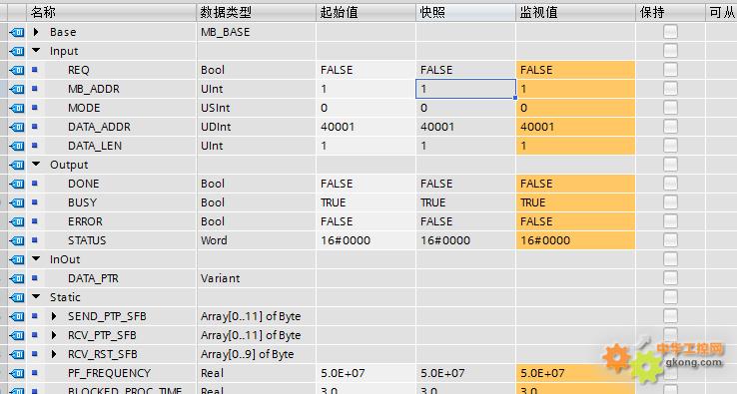The width and height of the screenshot is (737, 394).
Task: Click the 保持 column header
Action: click(671, 13)
